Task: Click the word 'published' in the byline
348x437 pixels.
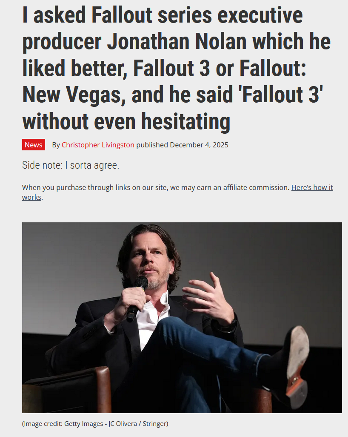Action: (x=152, y=145)
